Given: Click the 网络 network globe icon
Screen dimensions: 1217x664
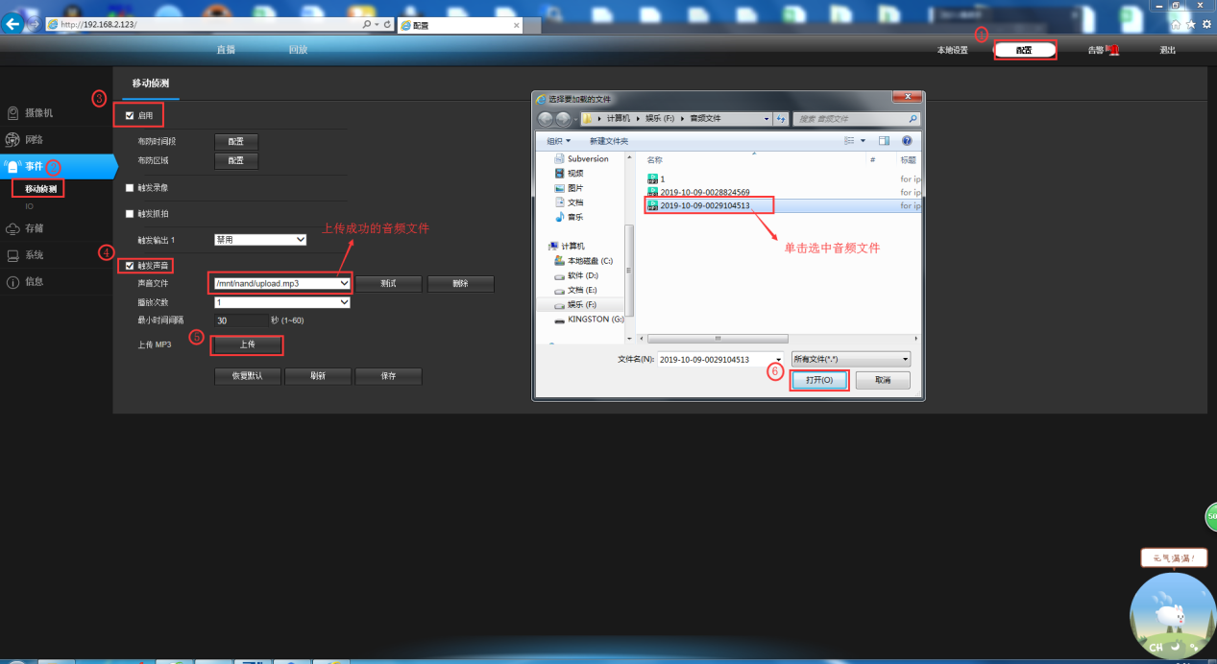Looking at the screenshot, I should pos(13,140).
